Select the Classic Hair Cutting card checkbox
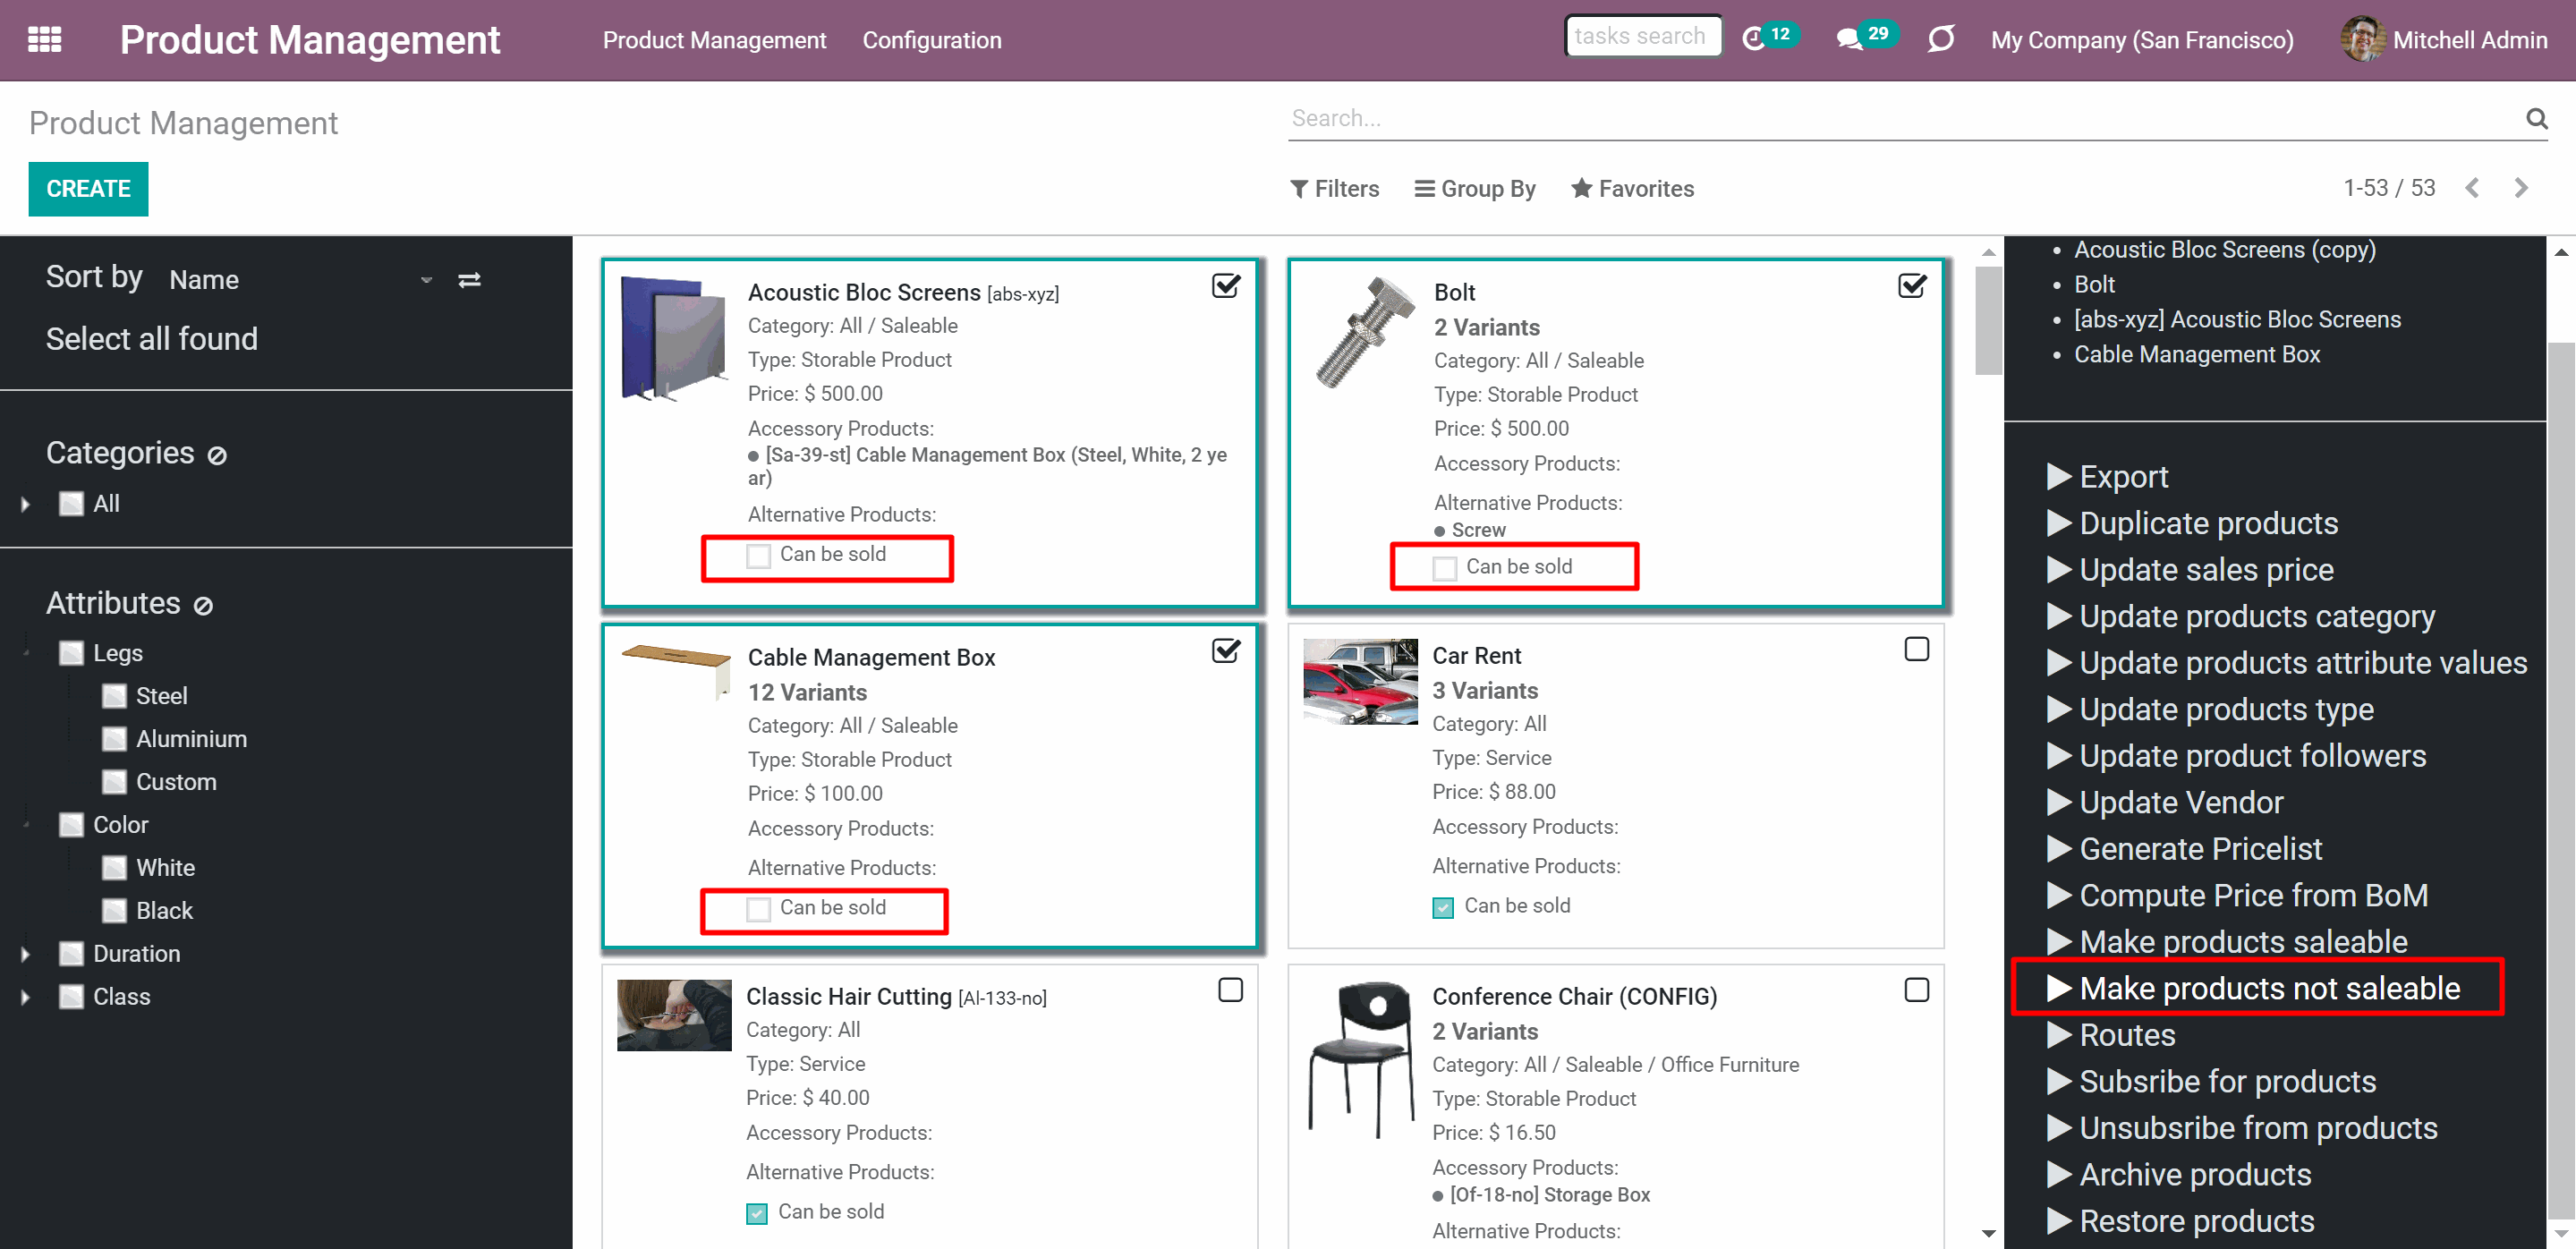The image size is (2576, 1249). coord(1230,990)
